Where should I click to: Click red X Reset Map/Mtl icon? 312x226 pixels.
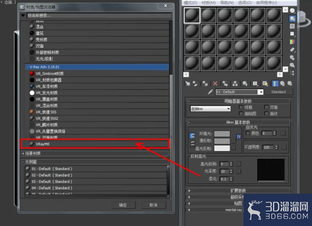(x=215, y=83)
